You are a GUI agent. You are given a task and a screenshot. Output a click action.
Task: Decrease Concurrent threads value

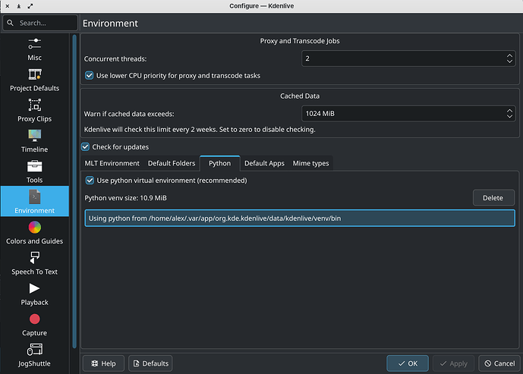coord(509,61)
